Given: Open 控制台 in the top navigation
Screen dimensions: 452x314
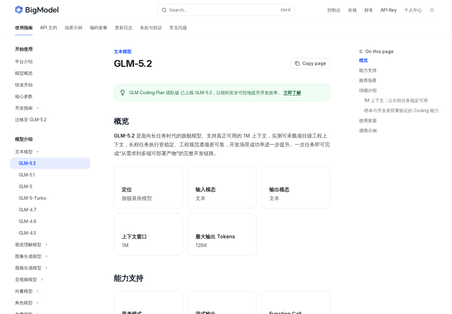Looking at the screenshot, I should click(x=334, y=10).
